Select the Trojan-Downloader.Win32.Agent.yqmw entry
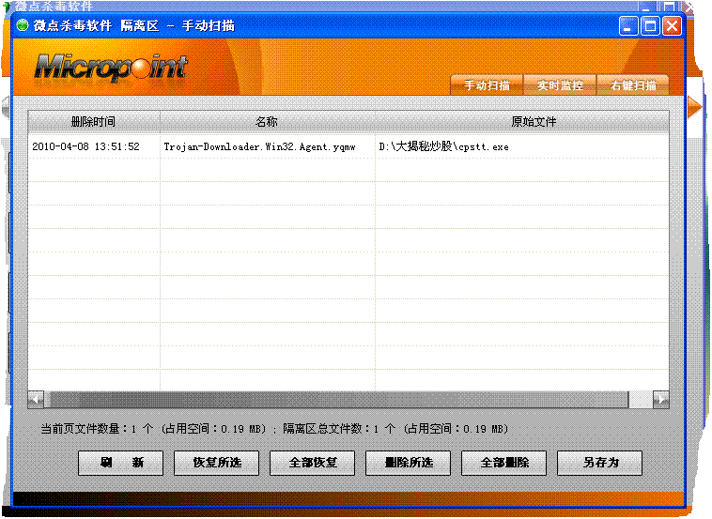 pyautogui.click(x=260, y=146)
